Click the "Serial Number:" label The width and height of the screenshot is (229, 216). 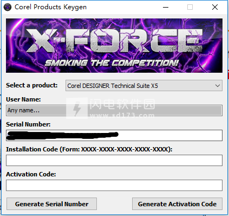tap(28, 124)
